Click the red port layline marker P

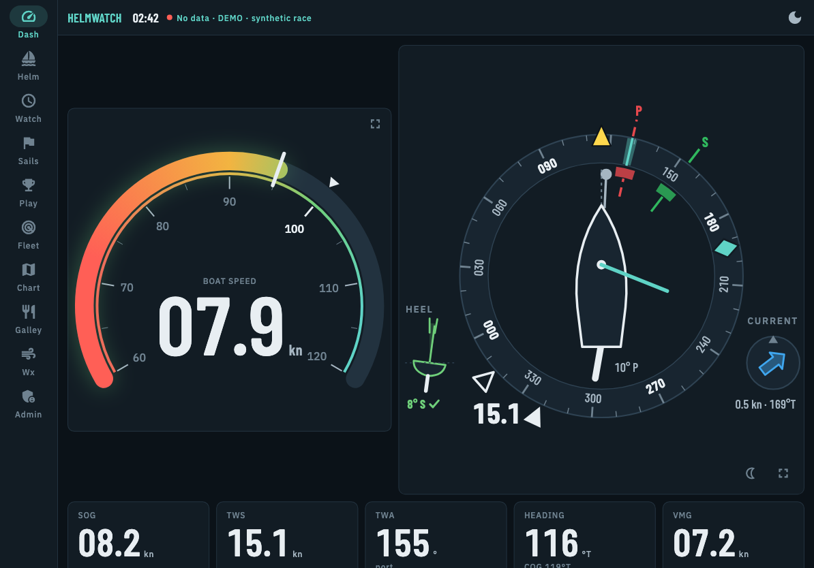[x=639, y=110]
